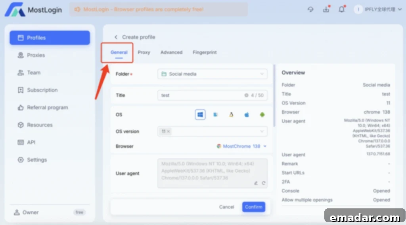
Task: Click the Owner user icon
Action: (x=17, y=212)
